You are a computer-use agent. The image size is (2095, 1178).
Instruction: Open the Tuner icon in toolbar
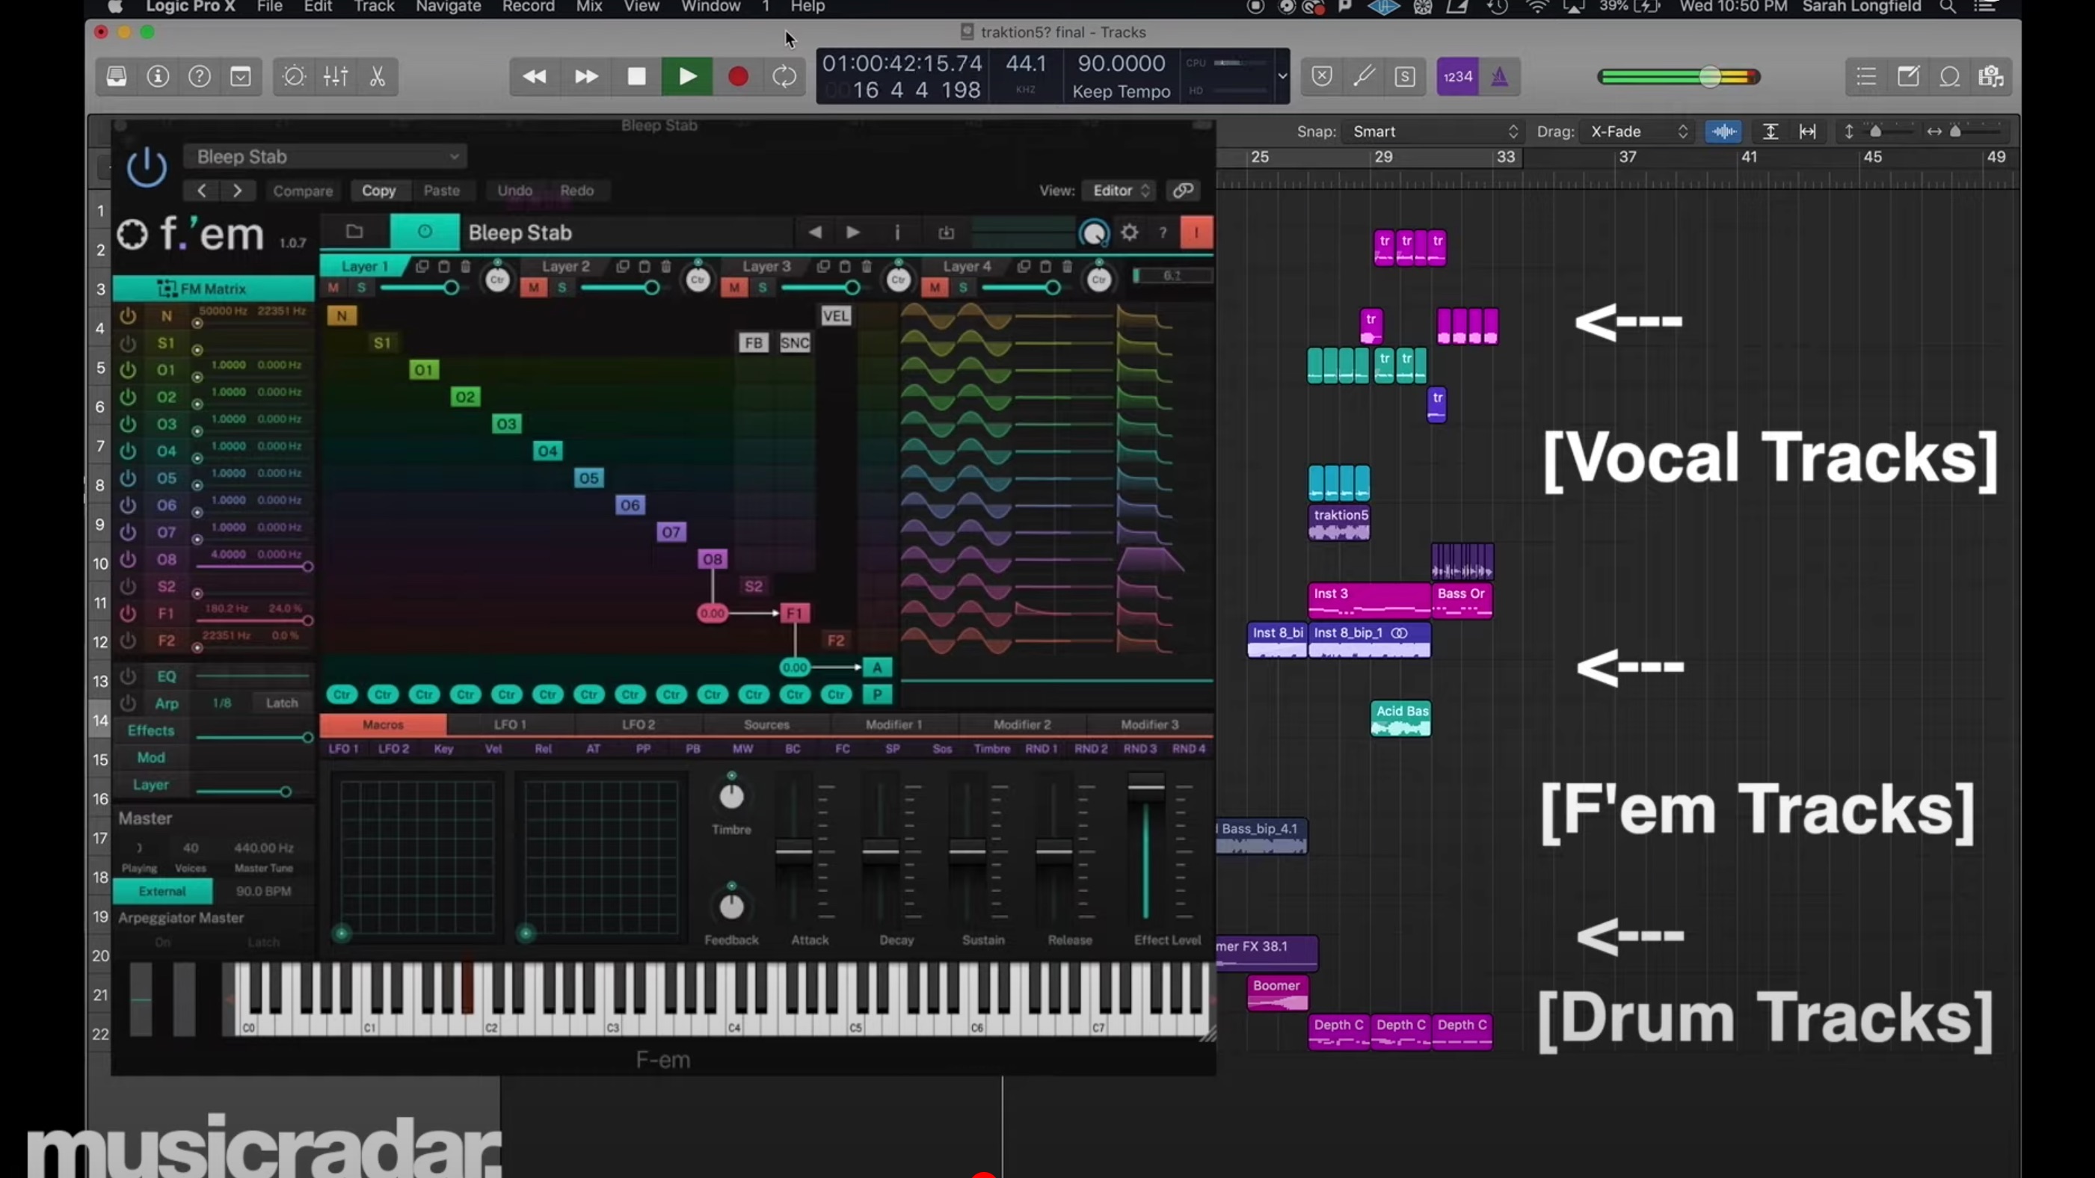pyautogui.click(x=1364, y=76)
